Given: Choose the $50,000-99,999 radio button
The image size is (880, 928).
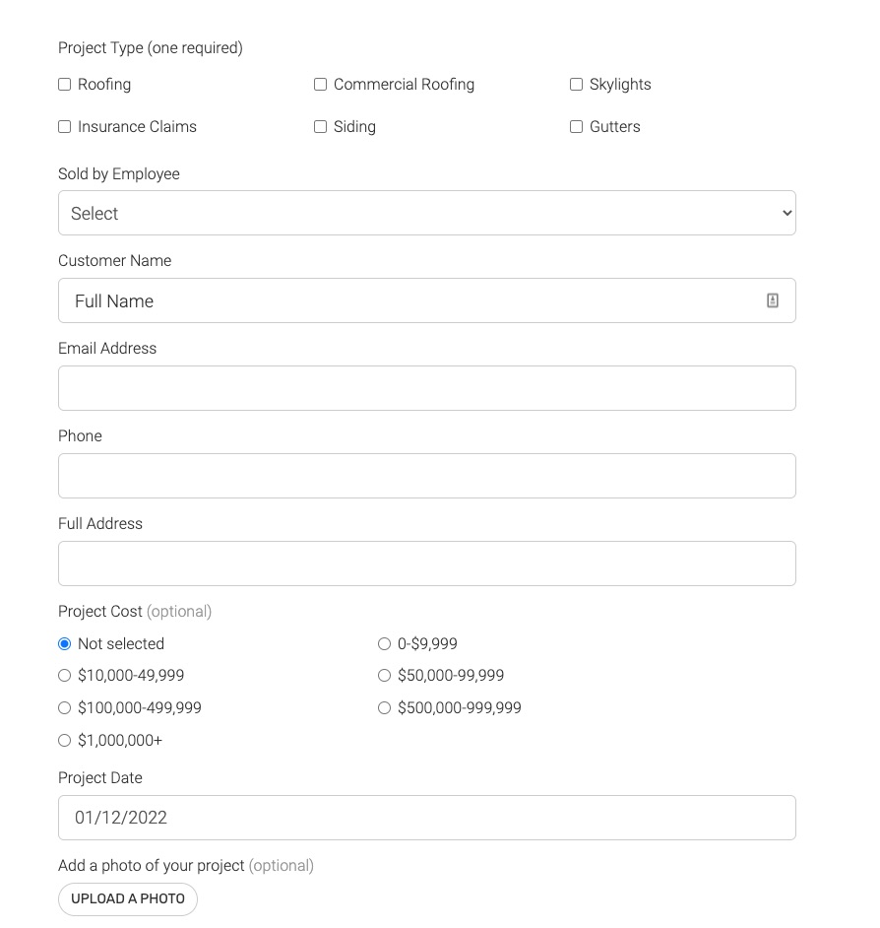Looking at the screenshot, I should click(x=385, y=676).
